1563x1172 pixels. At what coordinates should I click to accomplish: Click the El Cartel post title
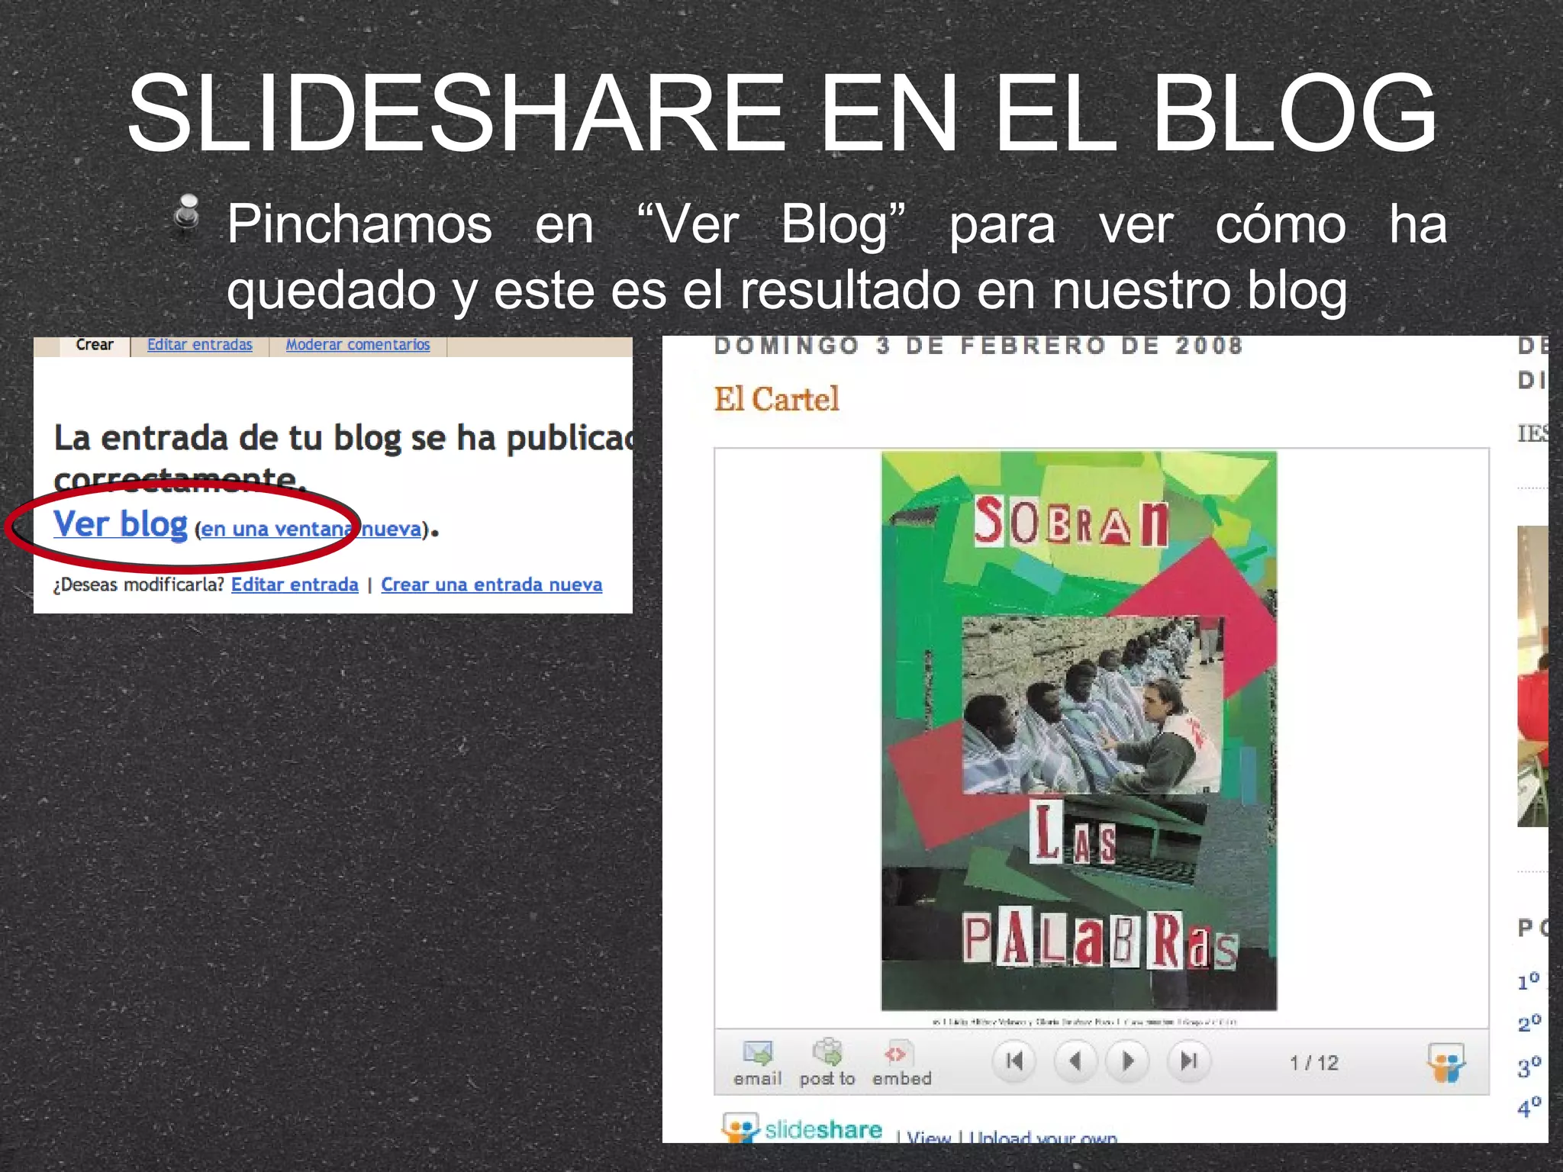point(776,399)
